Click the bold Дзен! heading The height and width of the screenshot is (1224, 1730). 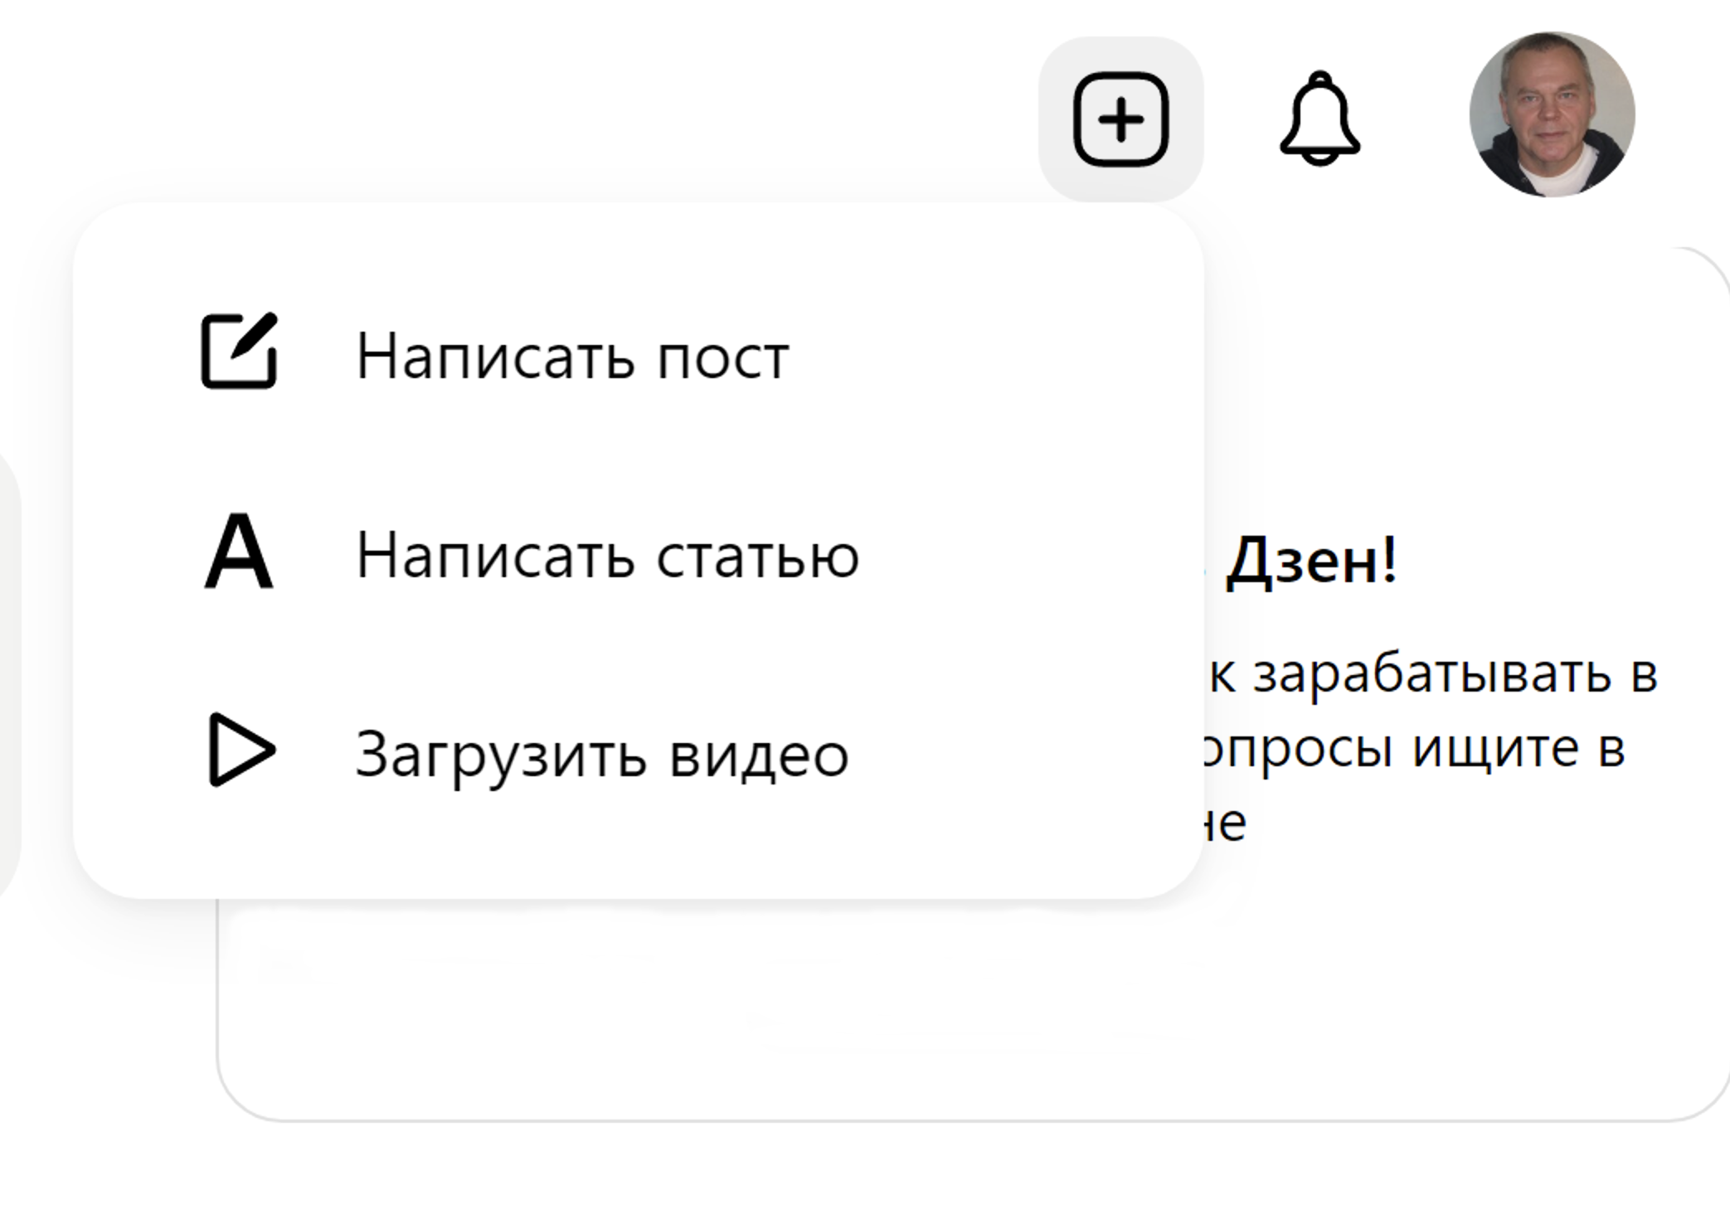[1311, 561]
